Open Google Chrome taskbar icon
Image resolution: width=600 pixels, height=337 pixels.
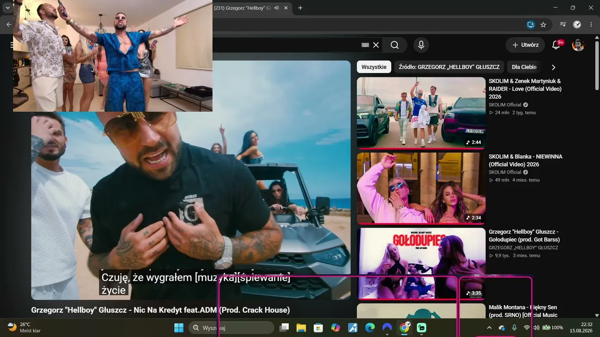405,328
